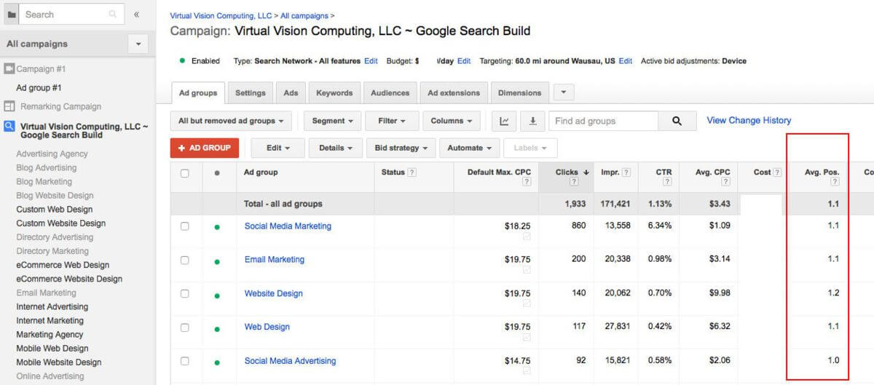Click the status dot column header
Screen dimensions: 874x385
pos(216,173)
